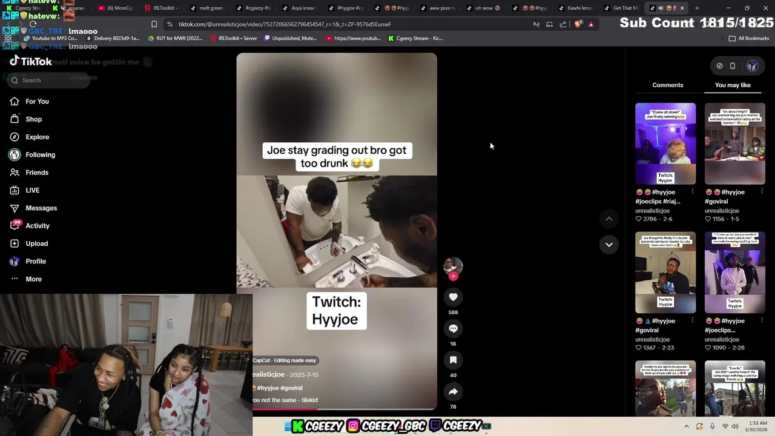This screenshot has height=436, width=775.
Task: Share this page from the address bar
Action: pyautogui.click(x=563, y=24)
